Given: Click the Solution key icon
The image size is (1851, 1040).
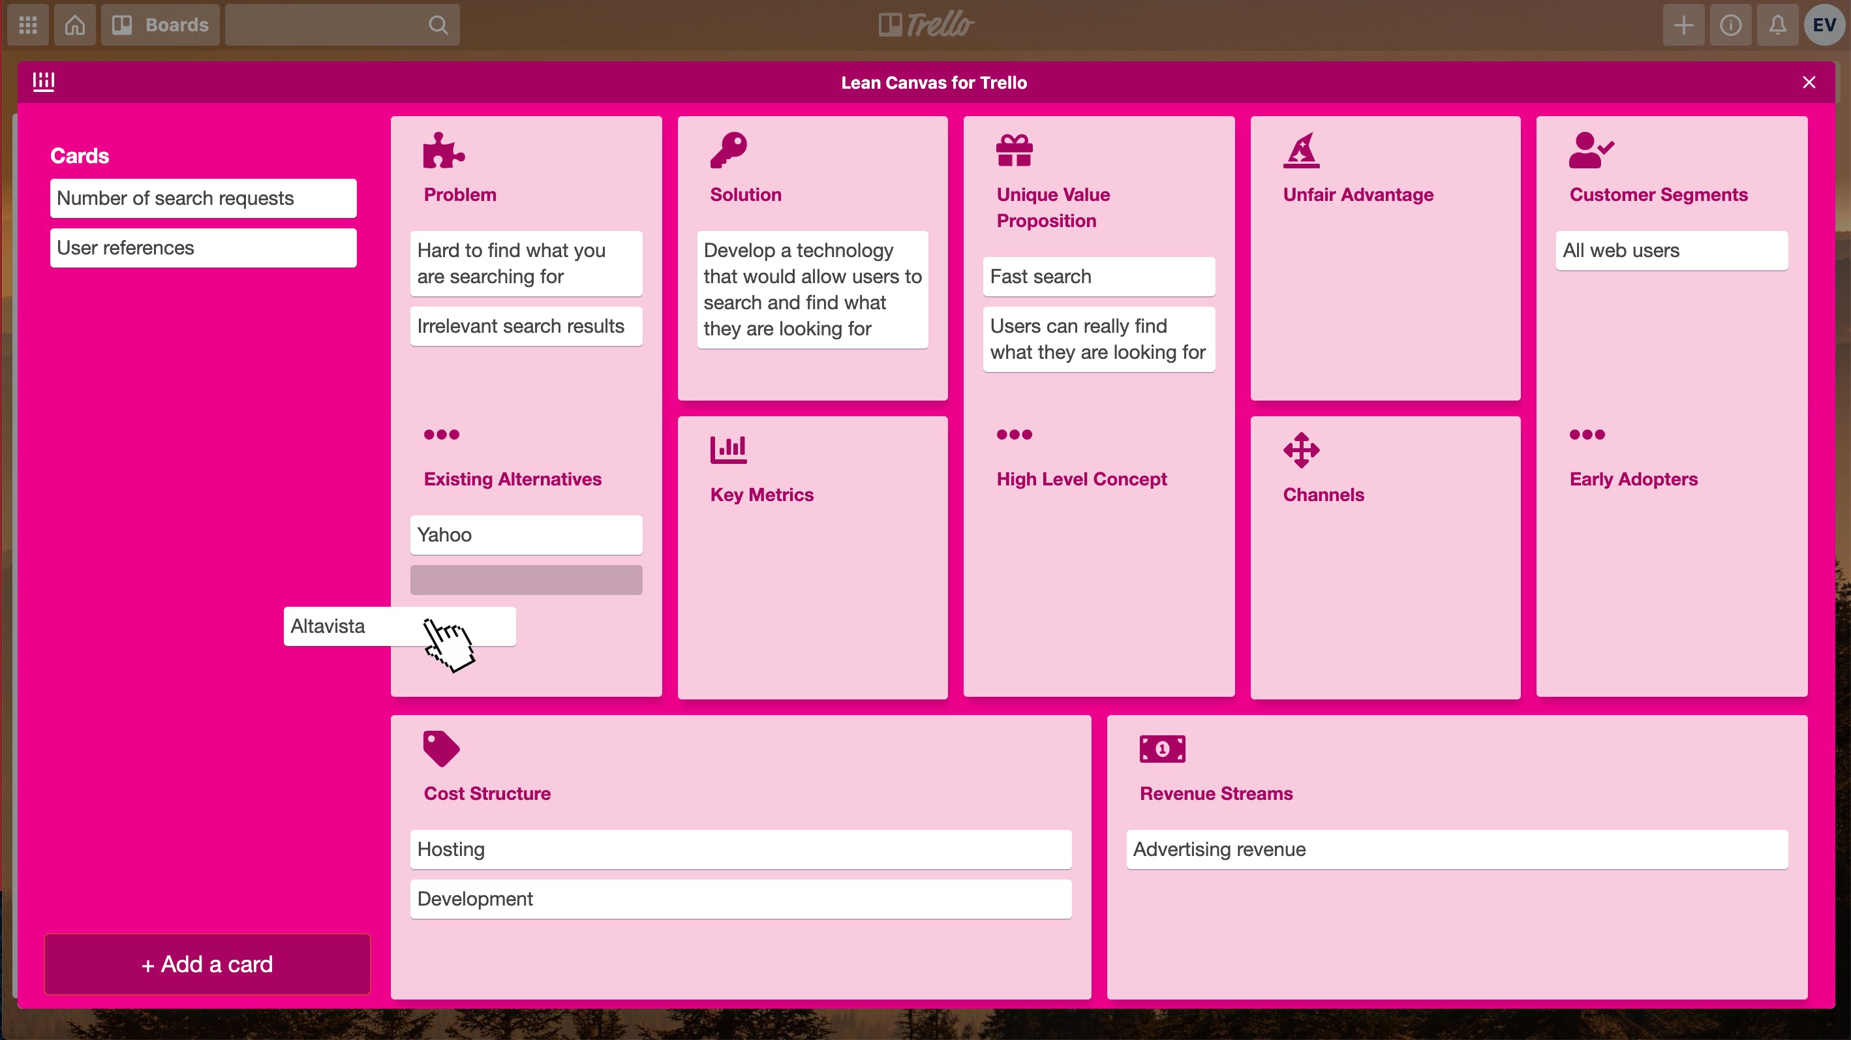Looking at the screenshot, I should pyautogui.click(x=729, y=150).
